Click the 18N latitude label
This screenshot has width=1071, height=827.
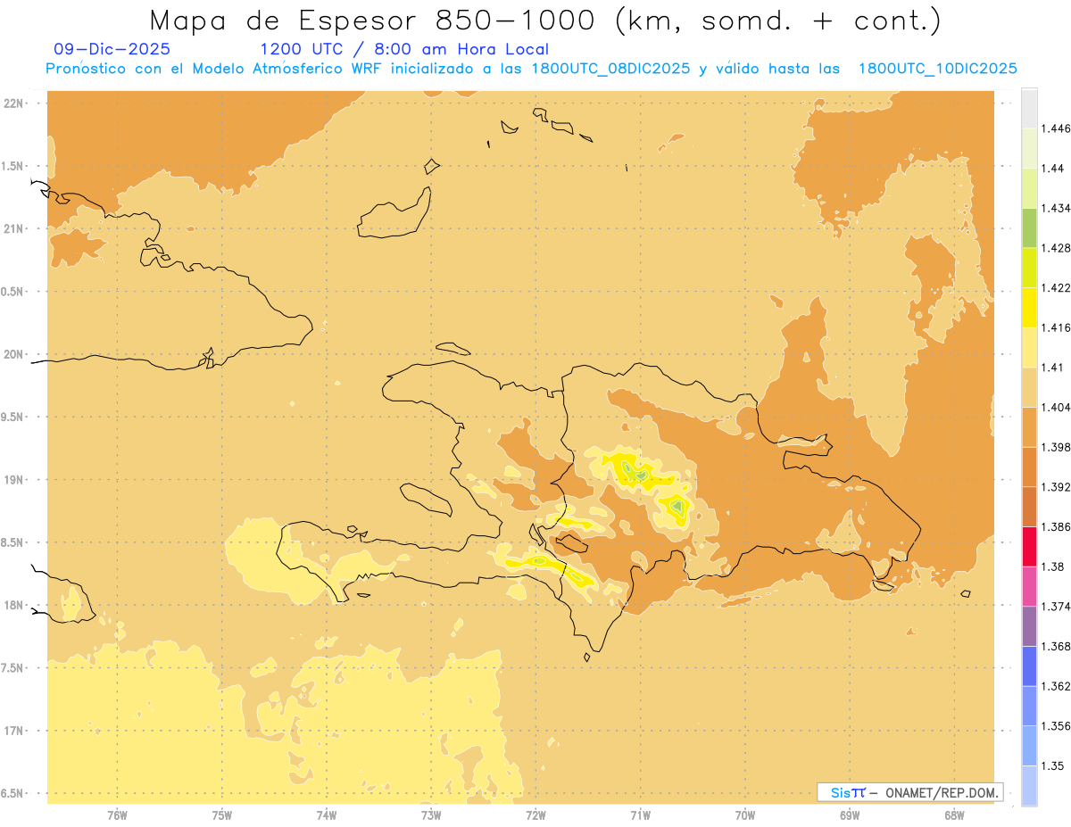[x=14, y=605]
